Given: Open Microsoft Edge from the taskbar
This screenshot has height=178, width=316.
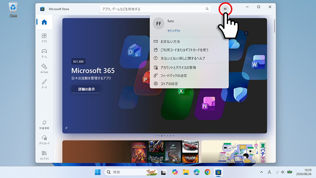Looking at the screenshot, I should tap(196, 172).
